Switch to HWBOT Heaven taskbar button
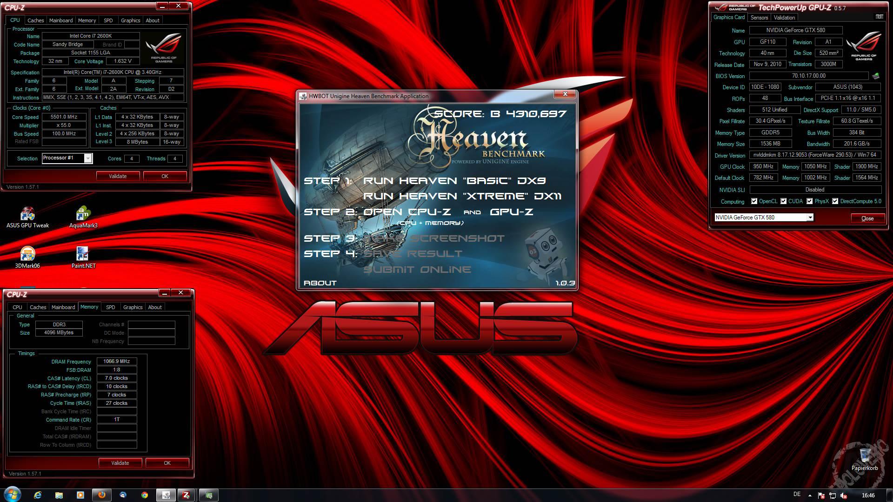Screen dimensions: 893x502 [166, 495]
